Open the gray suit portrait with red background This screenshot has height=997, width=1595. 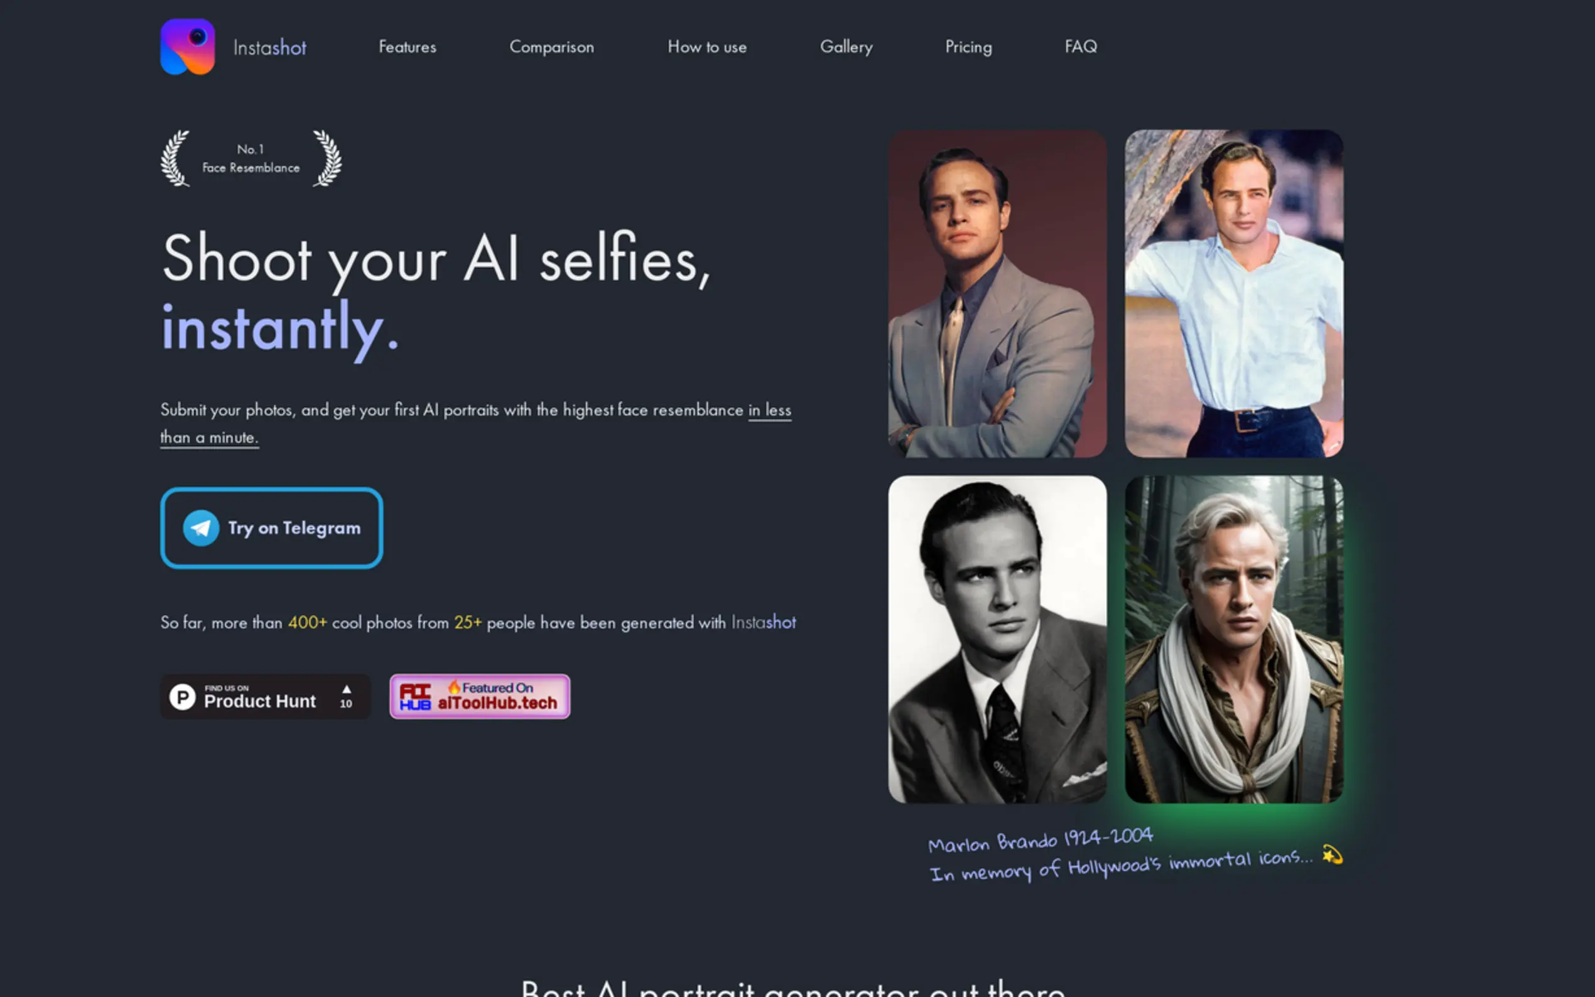[x=997, y=293]
